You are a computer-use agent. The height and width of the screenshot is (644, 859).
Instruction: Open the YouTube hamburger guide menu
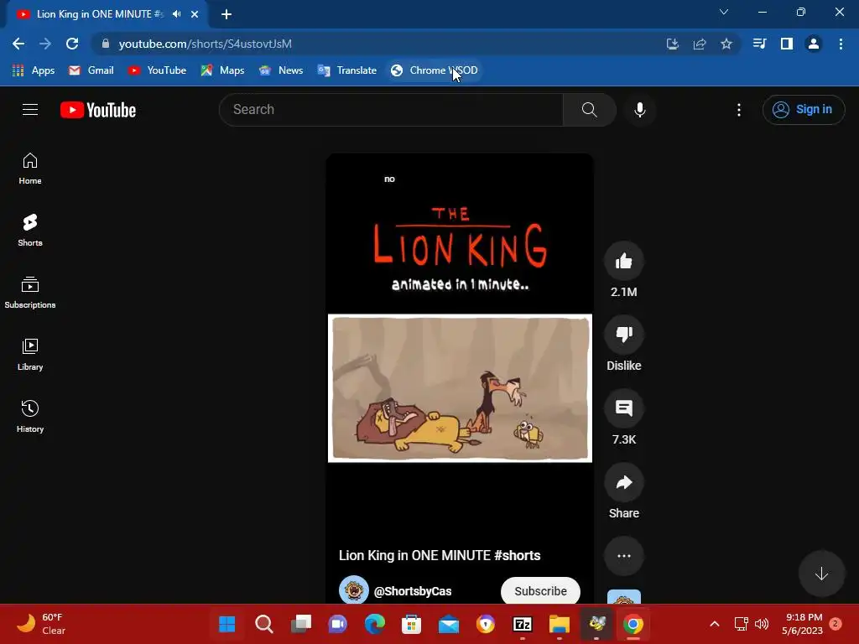pos(30,110)
